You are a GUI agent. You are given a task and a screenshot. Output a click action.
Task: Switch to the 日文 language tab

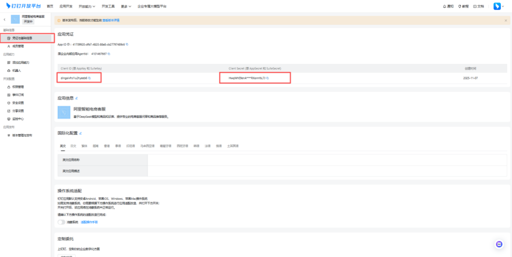tap(74, 146)
